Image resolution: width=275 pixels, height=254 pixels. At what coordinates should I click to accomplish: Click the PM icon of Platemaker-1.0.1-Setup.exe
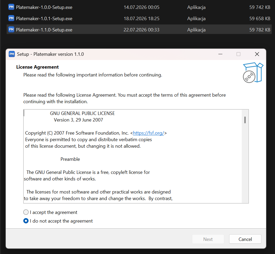pos(11,18)
